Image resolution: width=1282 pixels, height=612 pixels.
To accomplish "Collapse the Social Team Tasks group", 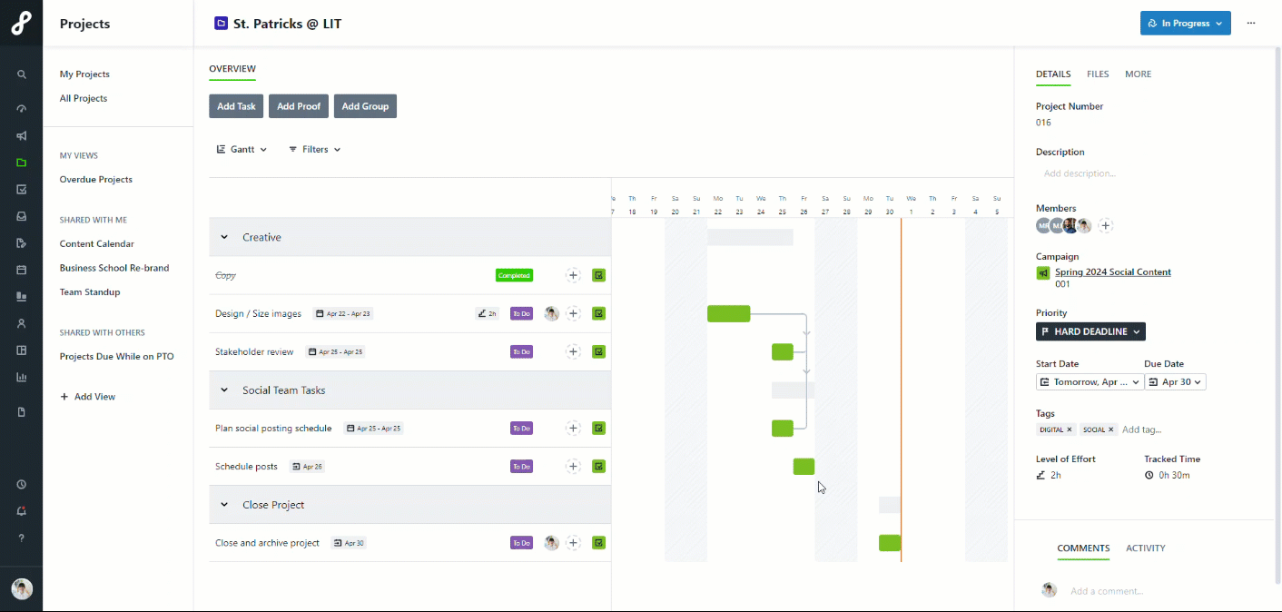I will [x=224, y=390].
